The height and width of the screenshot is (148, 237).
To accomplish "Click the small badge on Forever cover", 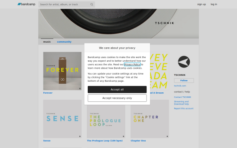I will [x=80, y=89].
